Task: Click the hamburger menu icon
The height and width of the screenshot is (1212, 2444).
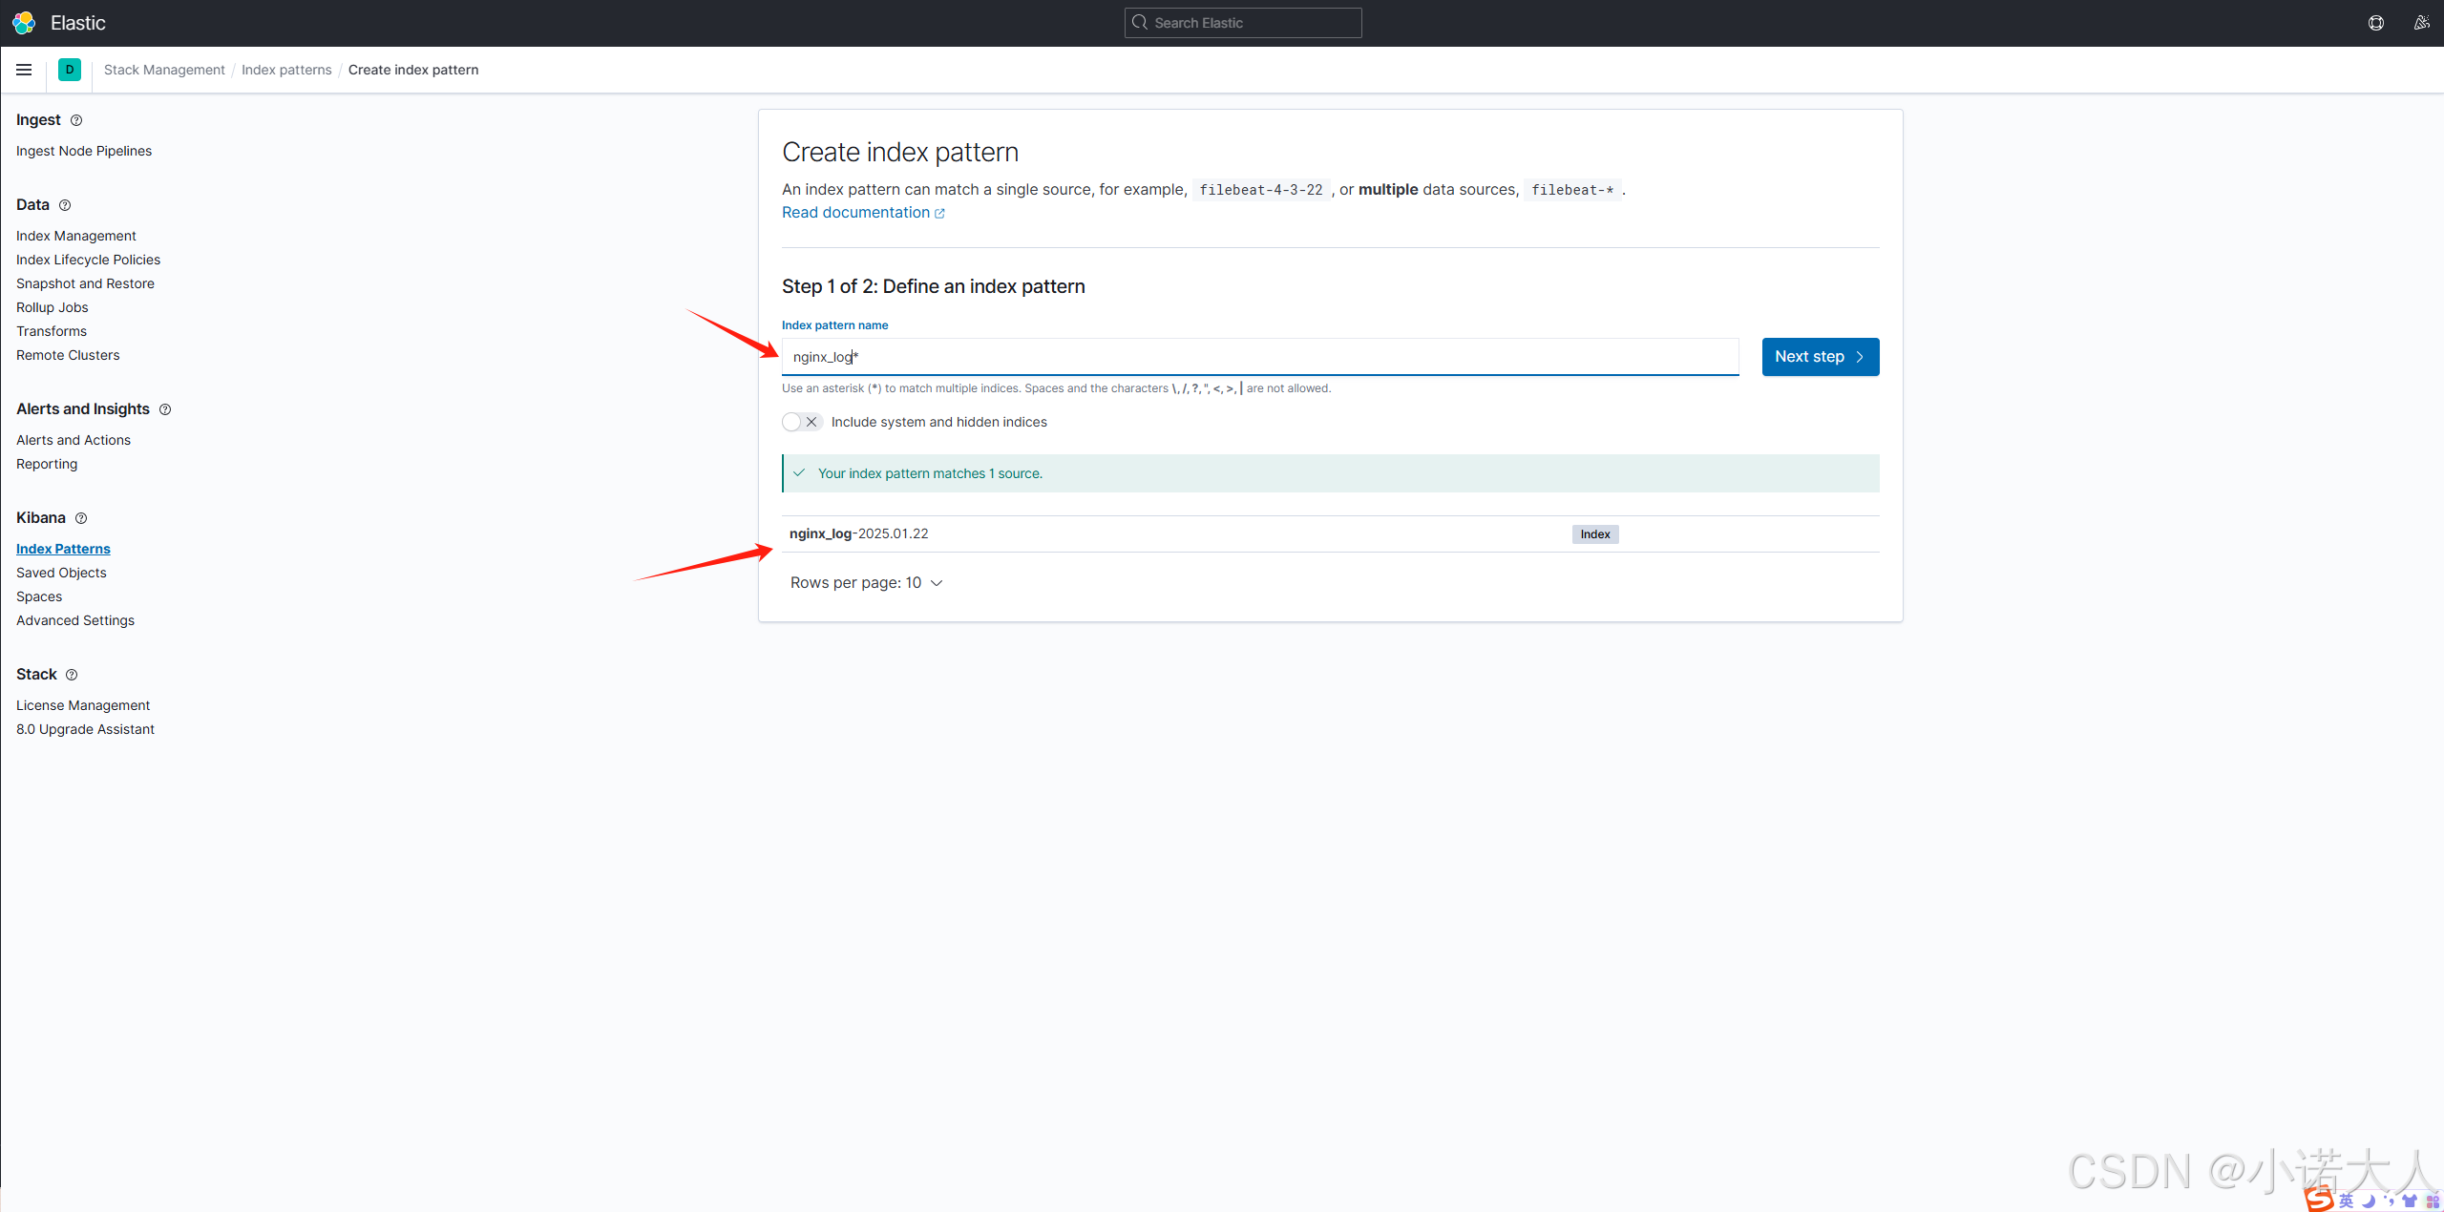Action: point(23,70)
